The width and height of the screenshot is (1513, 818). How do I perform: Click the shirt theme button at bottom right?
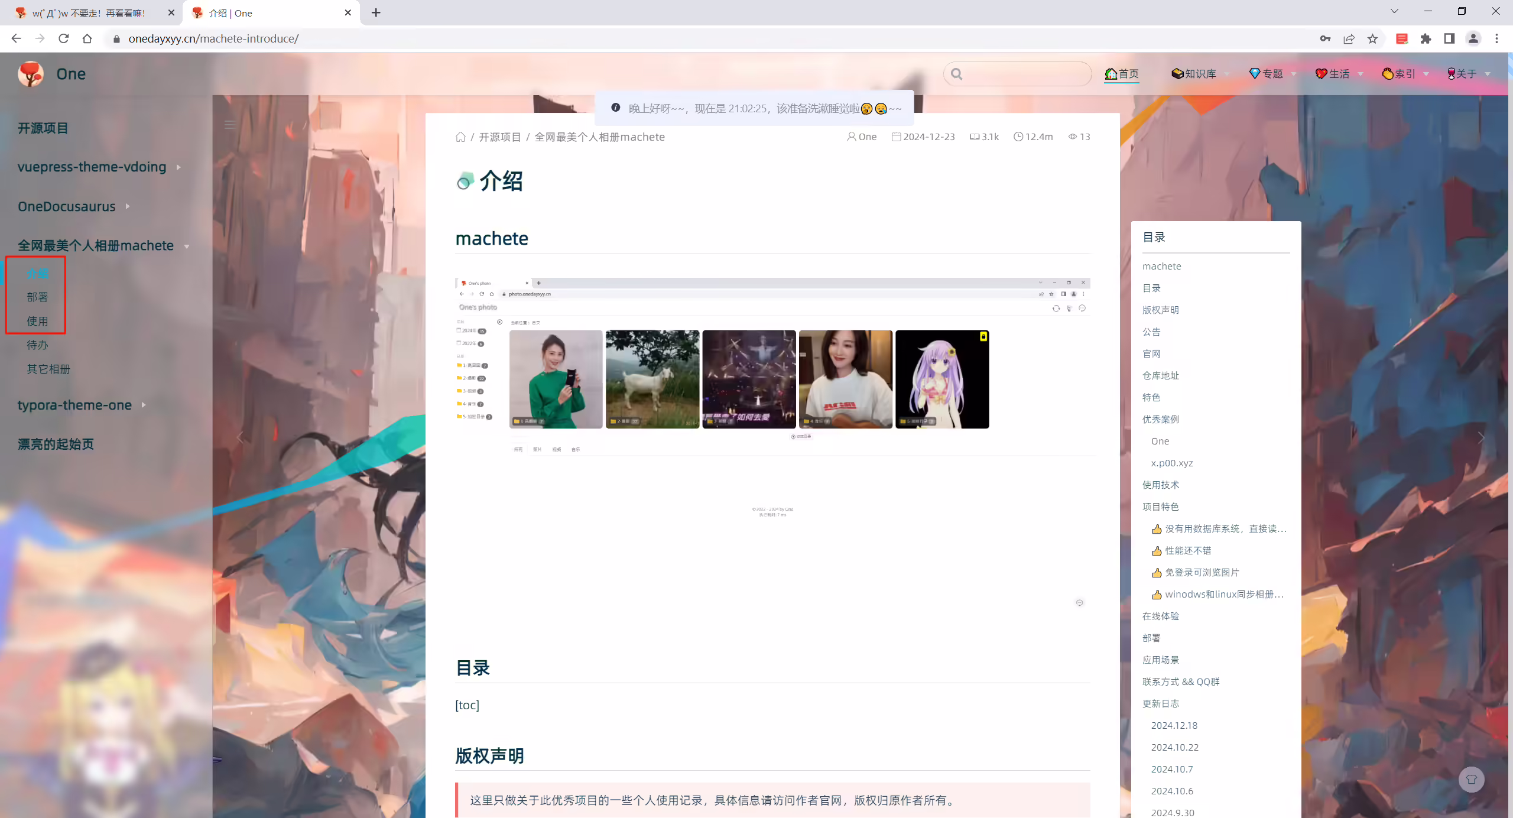(x=1471, y=780)
